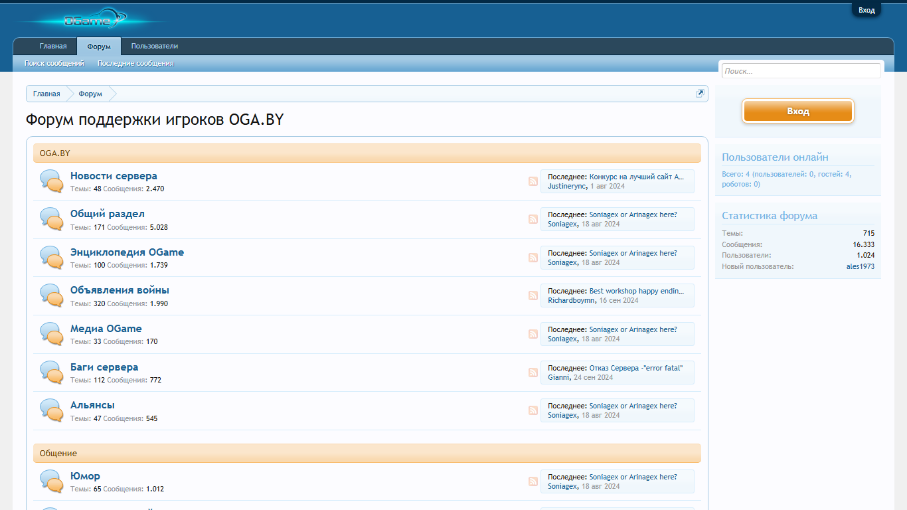Open the Альянсы forum
Image resolution: width=907 pixels, height=510 pixels.
coord(92,405)
